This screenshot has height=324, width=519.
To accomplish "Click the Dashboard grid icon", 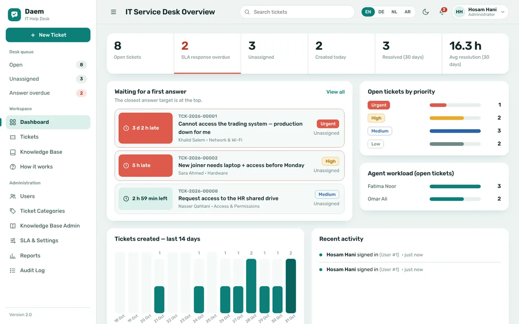I will pyautogui.click(x=13, y=122).
